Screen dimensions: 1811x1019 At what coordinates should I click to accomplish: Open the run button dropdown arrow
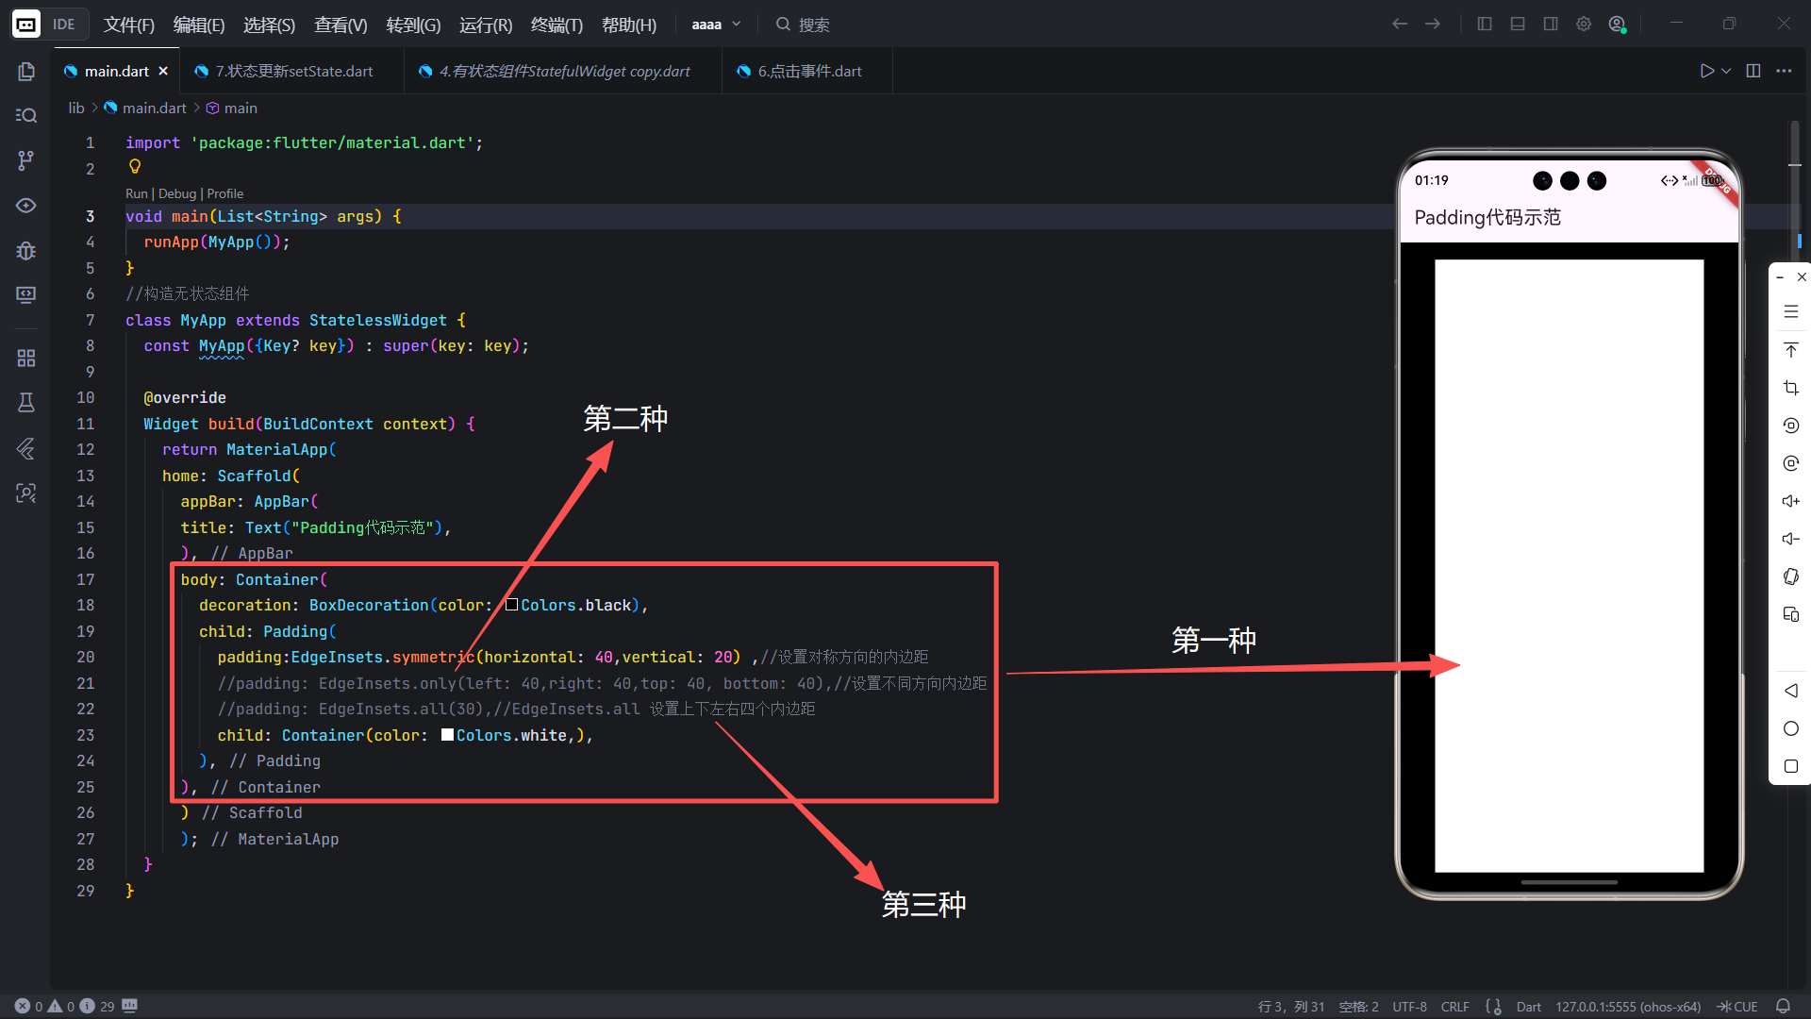1726,72
